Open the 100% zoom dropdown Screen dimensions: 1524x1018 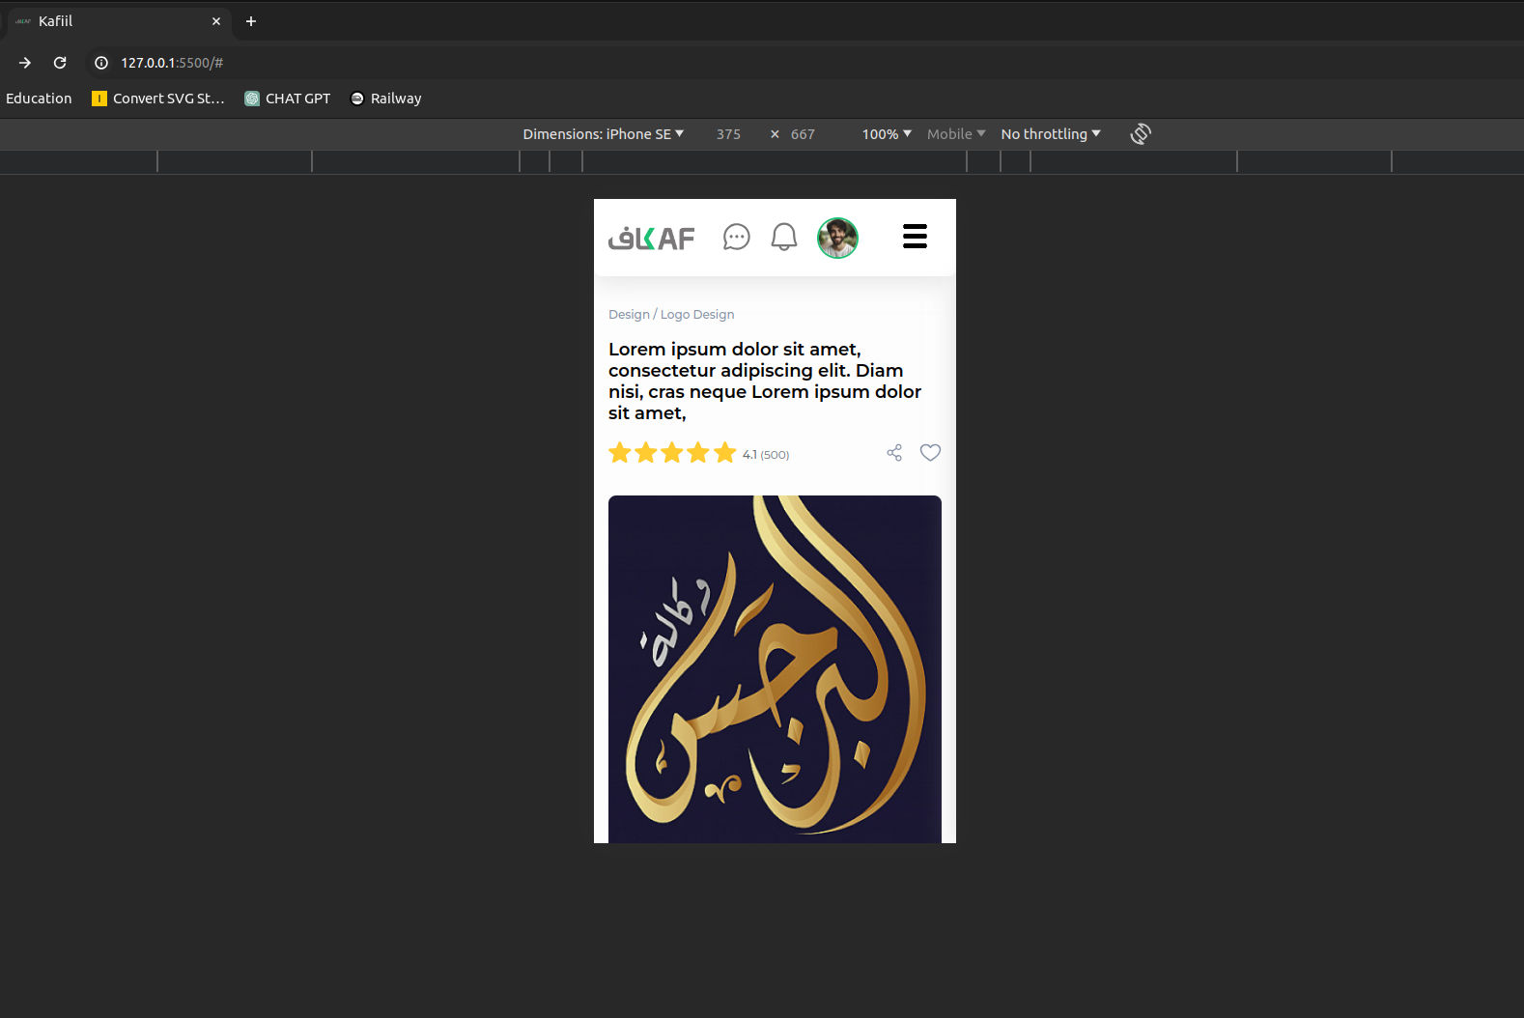(x=887, y=134)
